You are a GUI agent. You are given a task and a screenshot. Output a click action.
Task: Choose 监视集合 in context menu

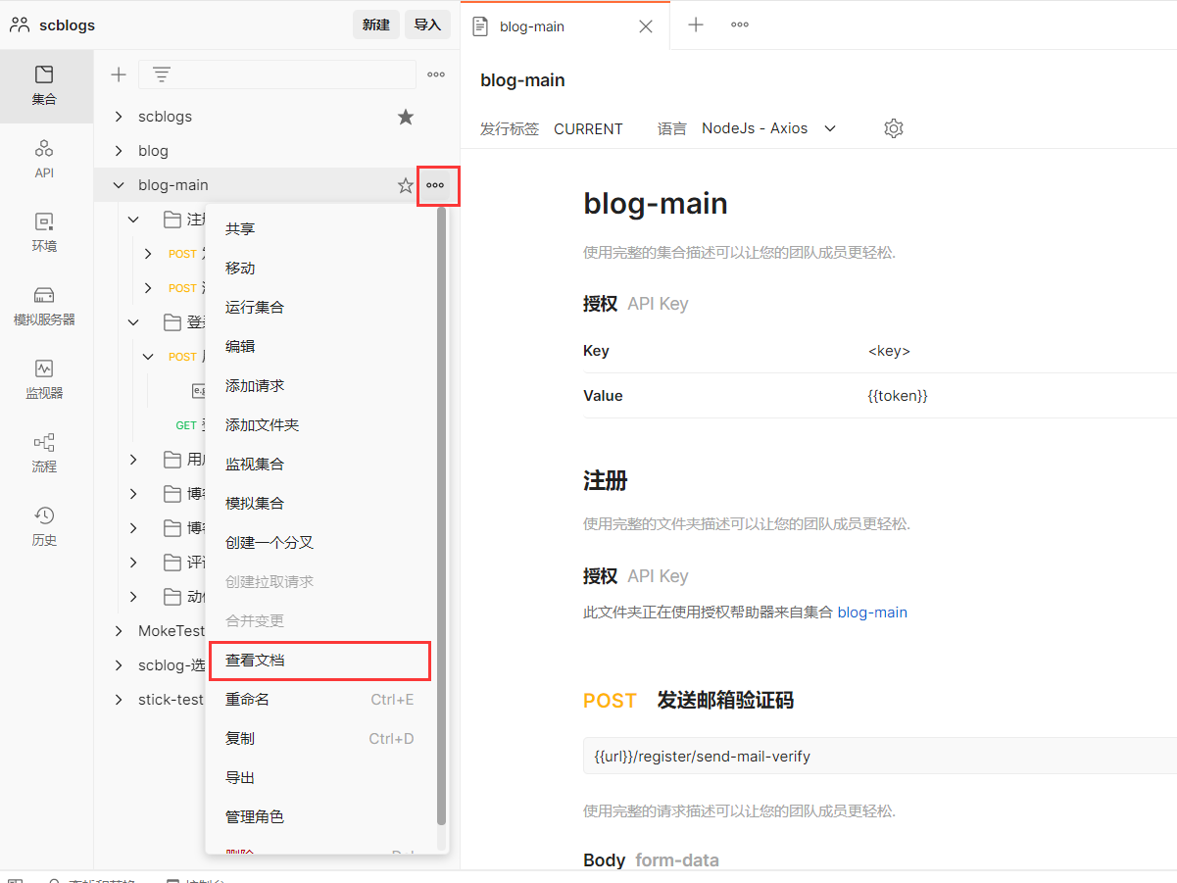[x=321, y=465]
